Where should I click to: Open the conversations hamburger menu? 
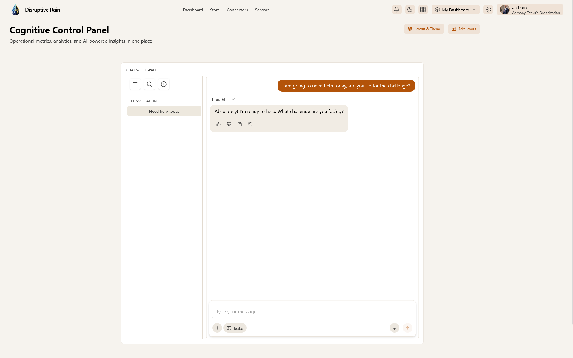pyautogui.click(x=135, y=84)
